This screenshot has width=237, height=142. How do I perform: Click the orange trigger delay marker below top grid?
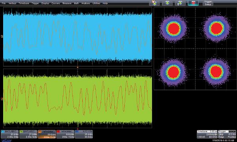[x=77, y=67]
